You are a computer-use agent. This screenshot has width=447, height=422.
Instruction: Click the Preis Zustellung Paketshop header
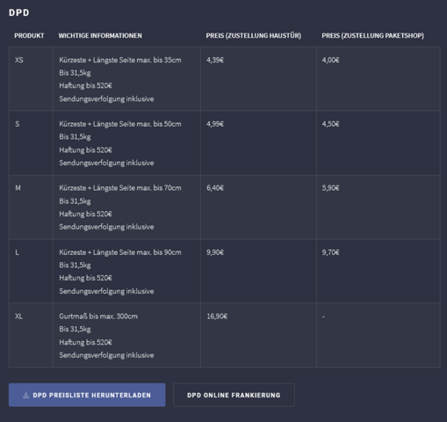[x=372, y=36]
